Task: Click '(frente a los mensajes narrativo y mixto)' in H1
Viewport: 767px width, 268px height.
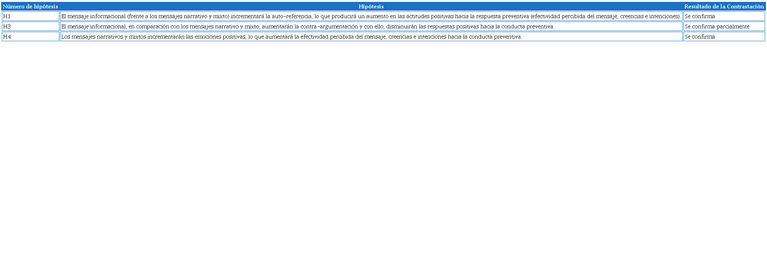Action: click(178, 16)
